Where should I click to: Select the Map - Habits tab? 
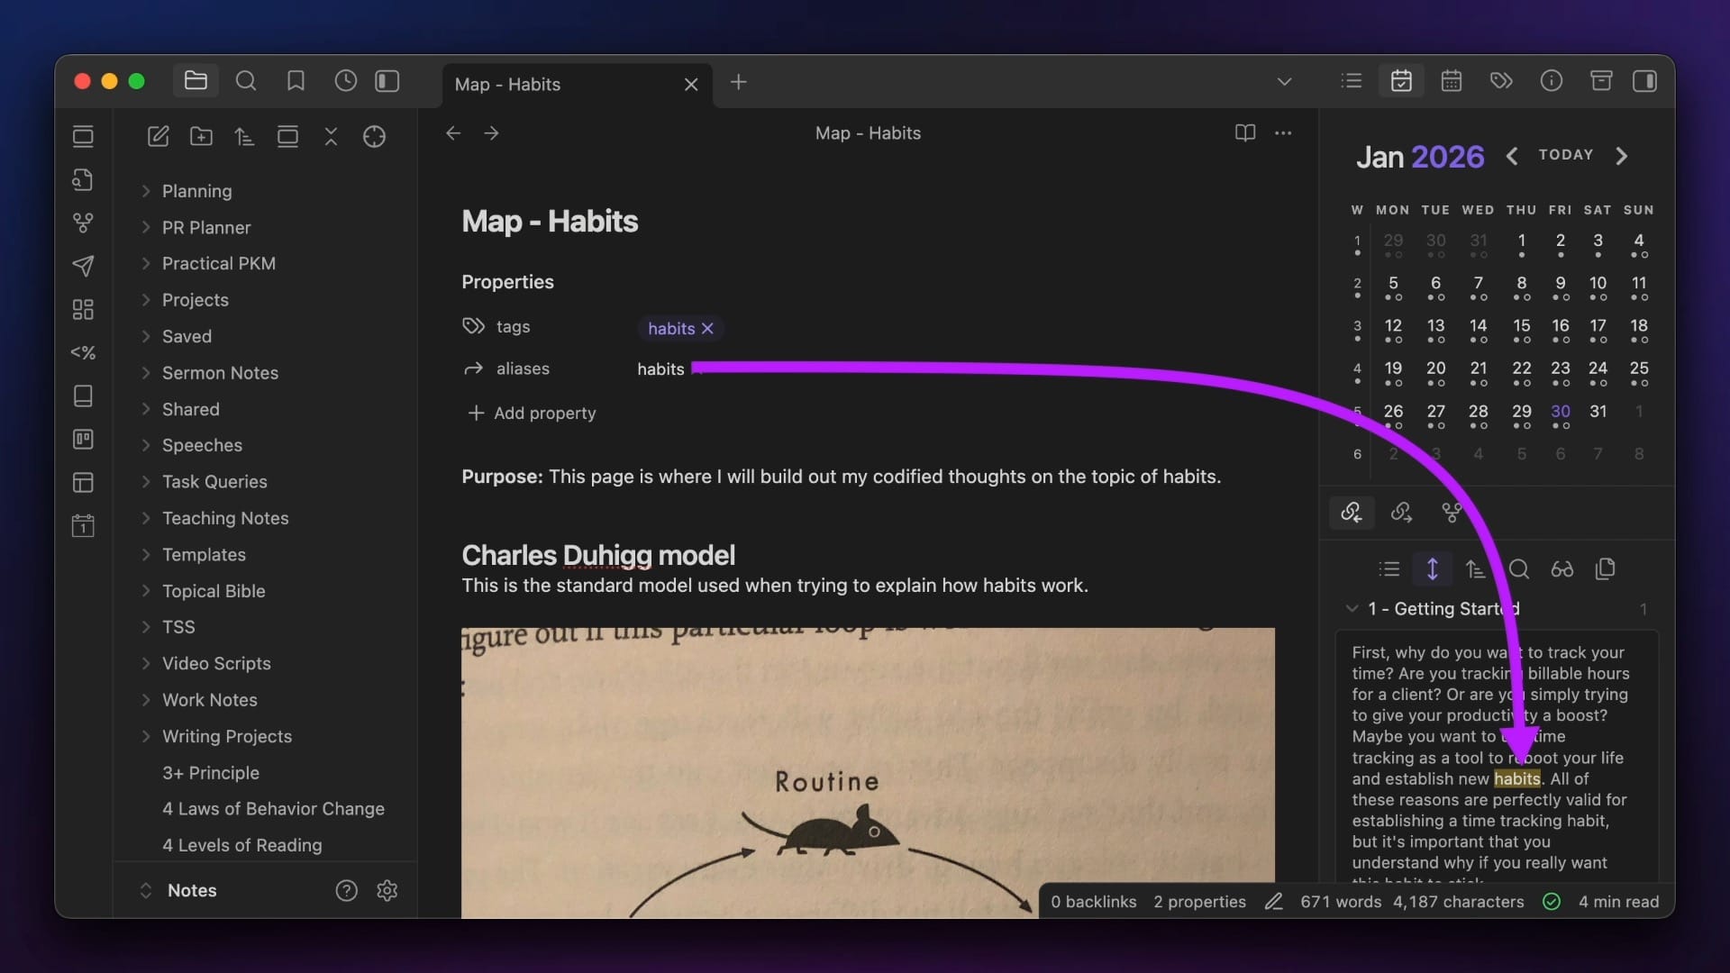(507, 85)
